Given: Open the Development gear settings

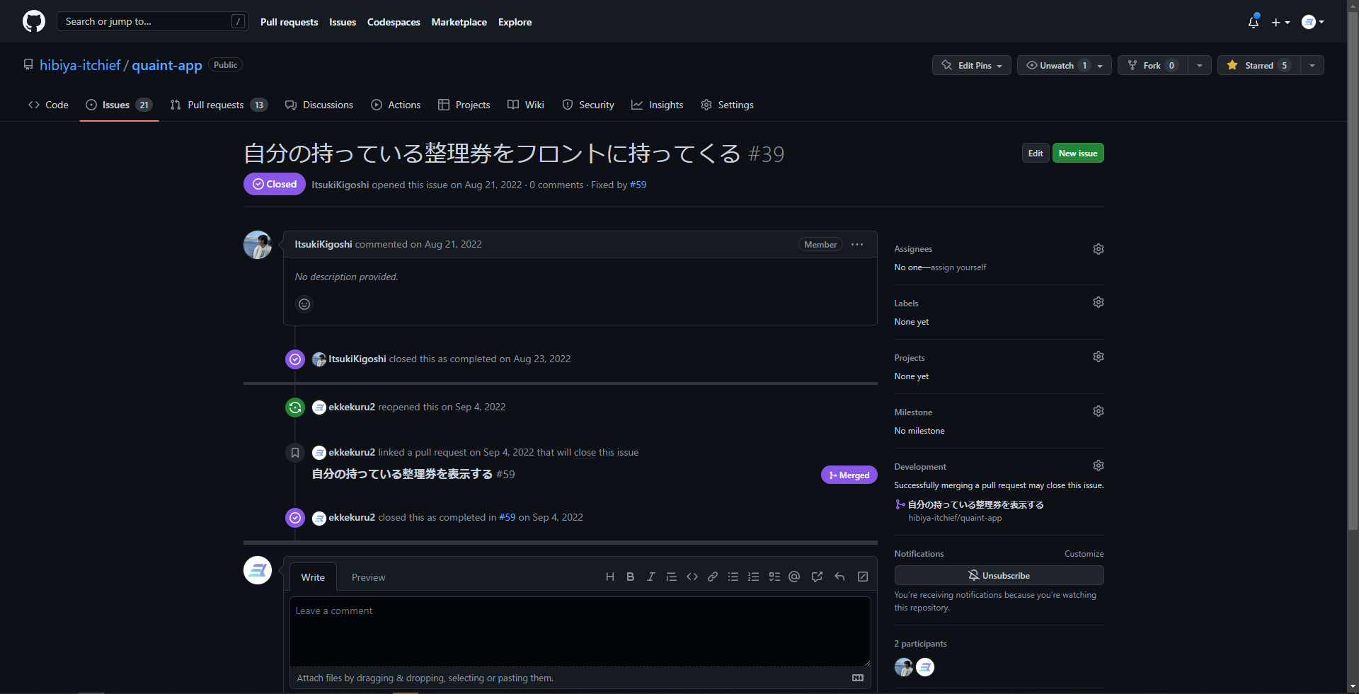Looking at the screenshot, I should [x=1099, y=465].
